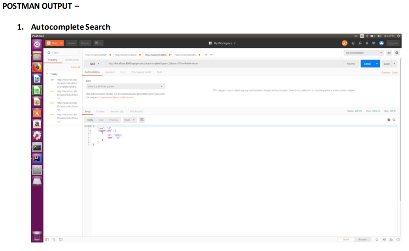Switch to the History sidebar tab
409x251 pixels.
[x=53, y=60]
